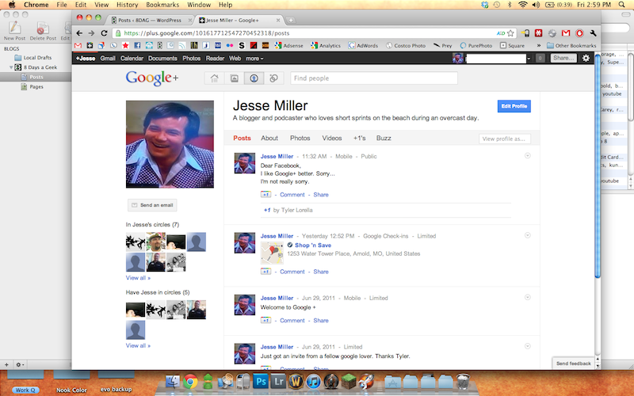634x396 pixels.
Task: Open the Google+ Home stream icon
Action: pyautogui.click(x=214, y=78)
